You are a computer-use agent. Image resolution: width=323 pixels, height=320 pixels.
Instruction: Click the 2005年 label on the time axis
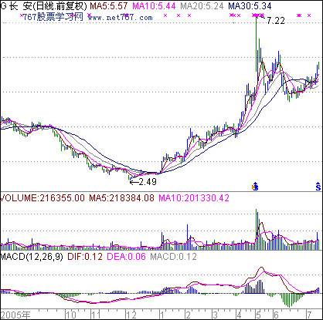pos(15,315)
